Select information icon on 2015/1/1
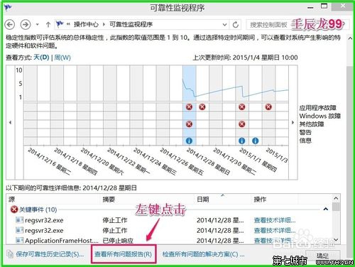Viewport: 355px width, 267px height. (x=241, y=141)
